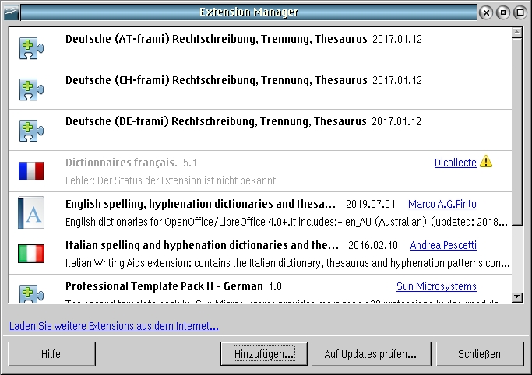Select English spelling, hyphenation dictionaries entry
Screen dimensions: 532x375
(x=260, y=212)
